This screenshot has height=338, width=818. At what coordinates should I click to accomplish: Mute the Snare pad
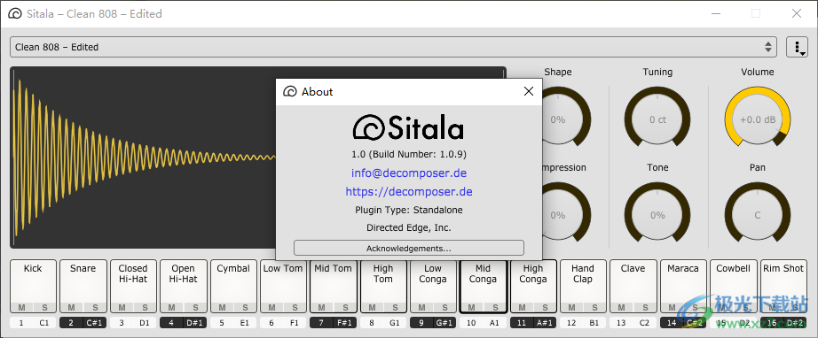[72, 307]
